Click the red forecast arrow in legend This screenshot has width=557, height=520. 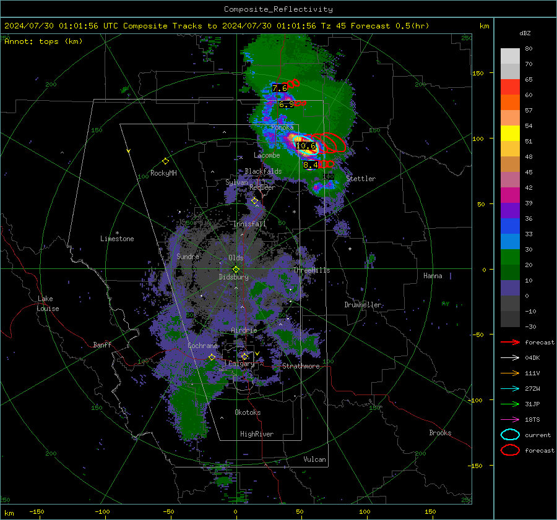[x=510, y=342]
